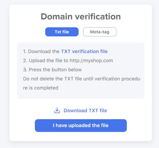Click the words "Download the" in step one
This screenshot has height=148, width=159.
coord(44,51)
